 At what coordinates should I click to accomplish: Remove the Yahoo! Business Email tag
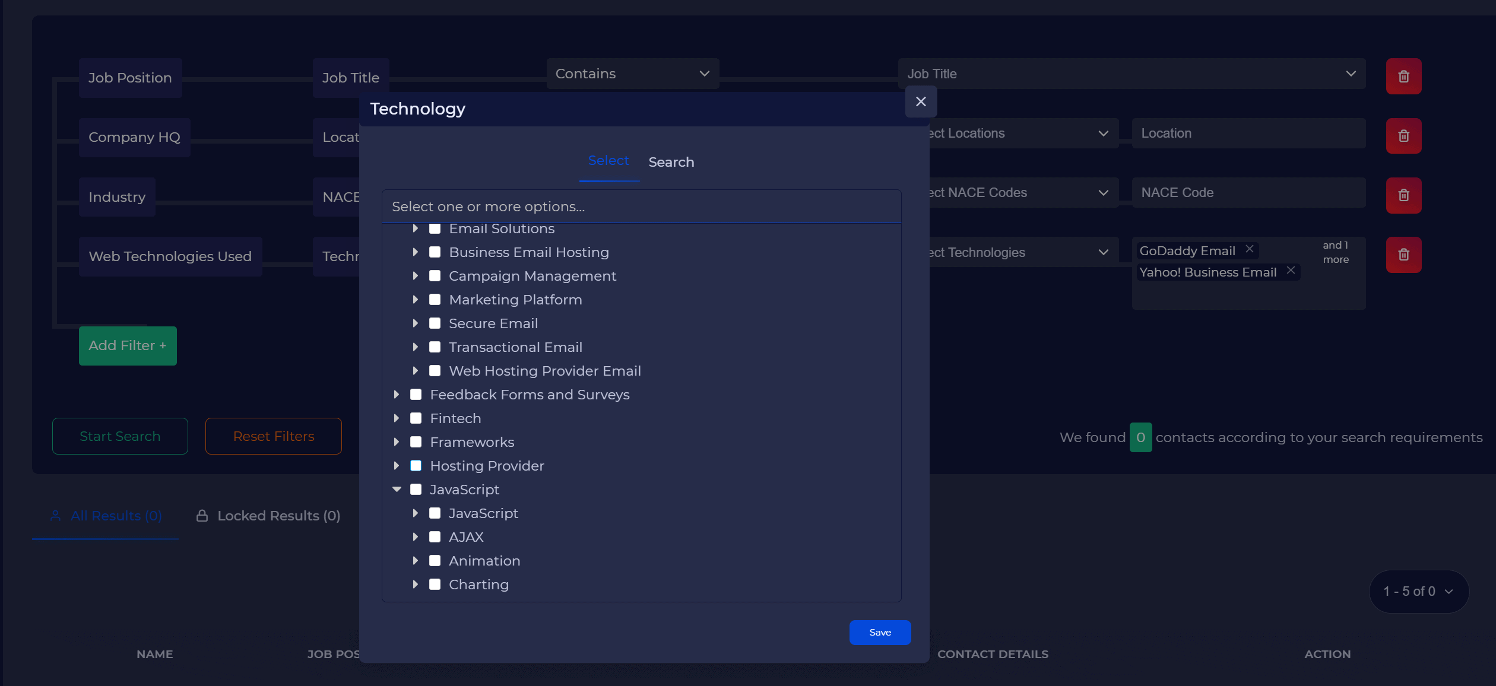1291,271
